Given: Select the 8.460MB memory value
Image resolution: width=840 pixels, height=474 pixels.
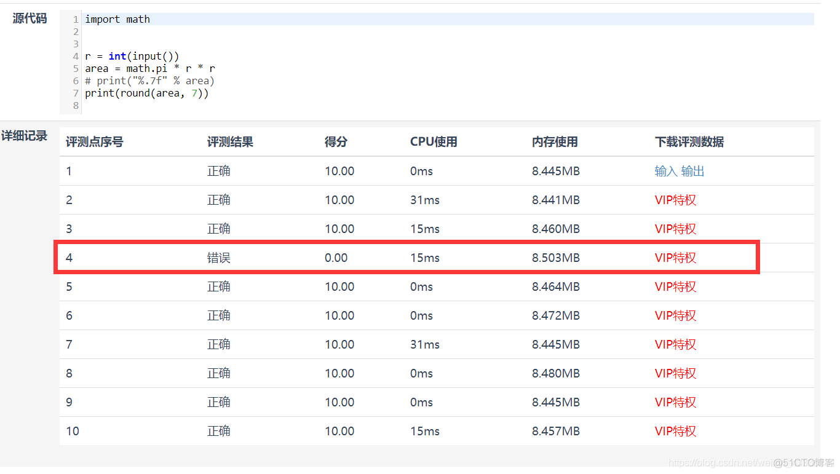Looking at the screenshot, I should coord(556,229).
